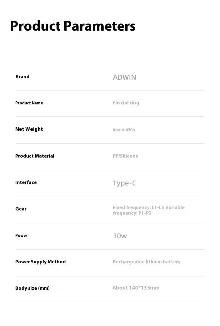Click the About 430g value
Screen dimensions: 220x326
point(124,130)
